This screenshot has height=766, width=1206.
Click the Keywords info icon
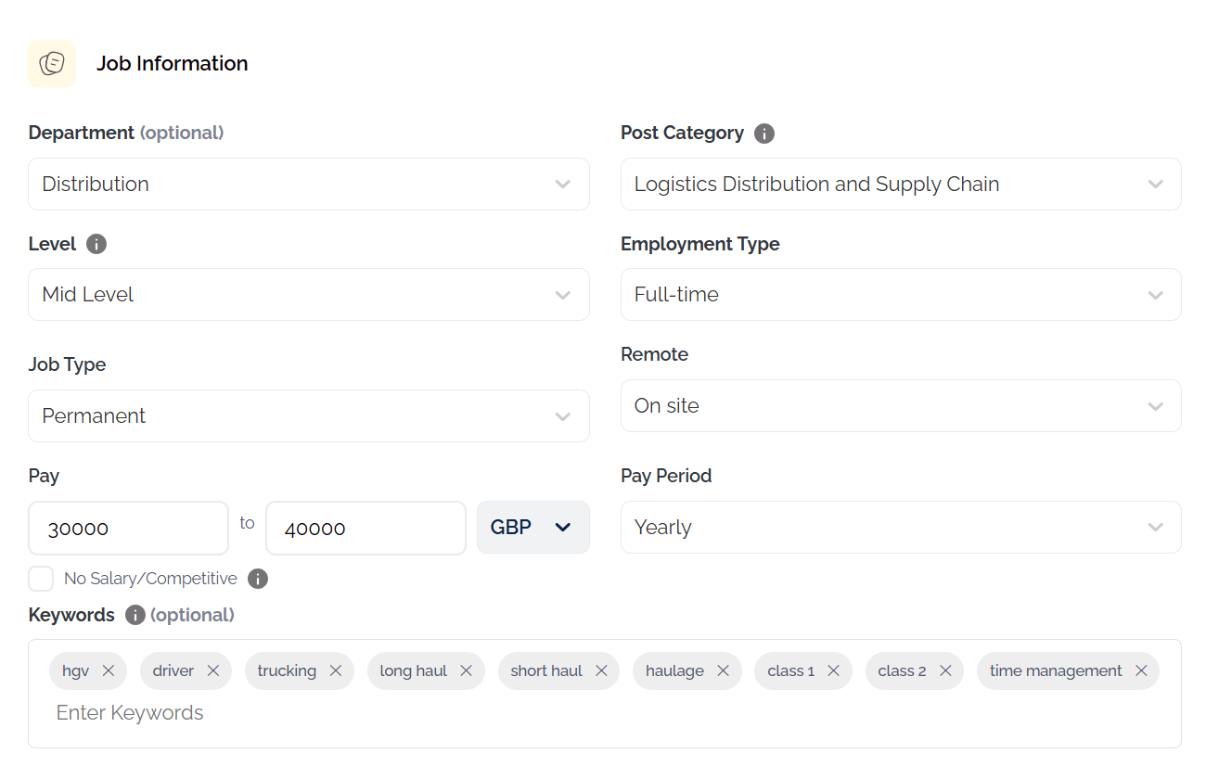(135, 615)
